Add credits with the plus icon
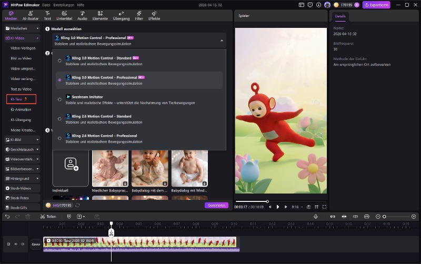The image size is (421, 264). pos(357,5)
